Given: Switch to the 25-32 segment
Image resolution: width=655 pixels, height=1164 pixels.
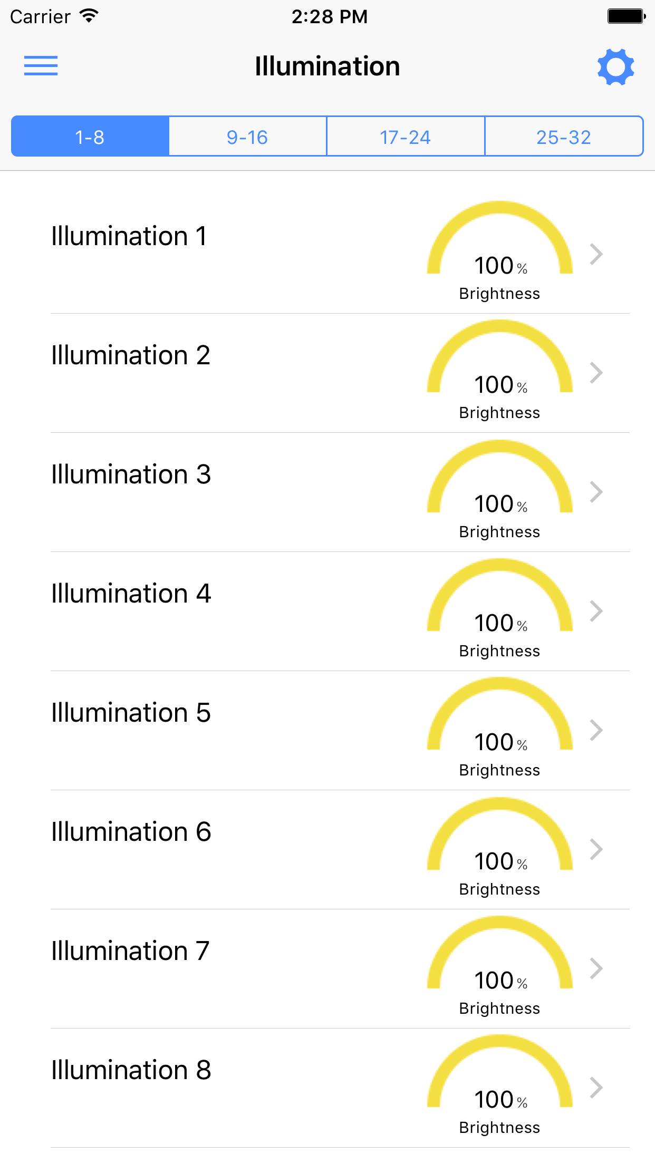Looking at the screenshot, I should [x=563, y=137].
